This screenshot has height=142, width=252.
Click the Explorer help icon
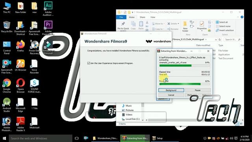click(242, 17)
